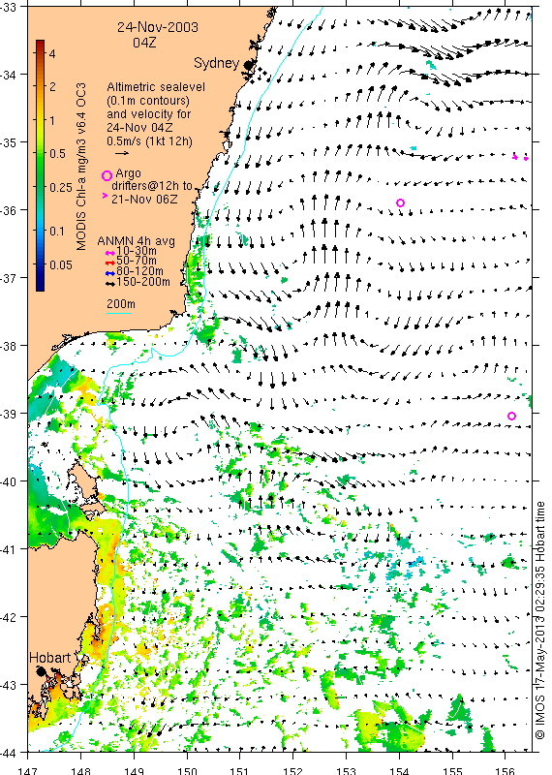The image size is (552, 775).
Task: Click the 150 longitude axis label
Action: tap(187, 770)
